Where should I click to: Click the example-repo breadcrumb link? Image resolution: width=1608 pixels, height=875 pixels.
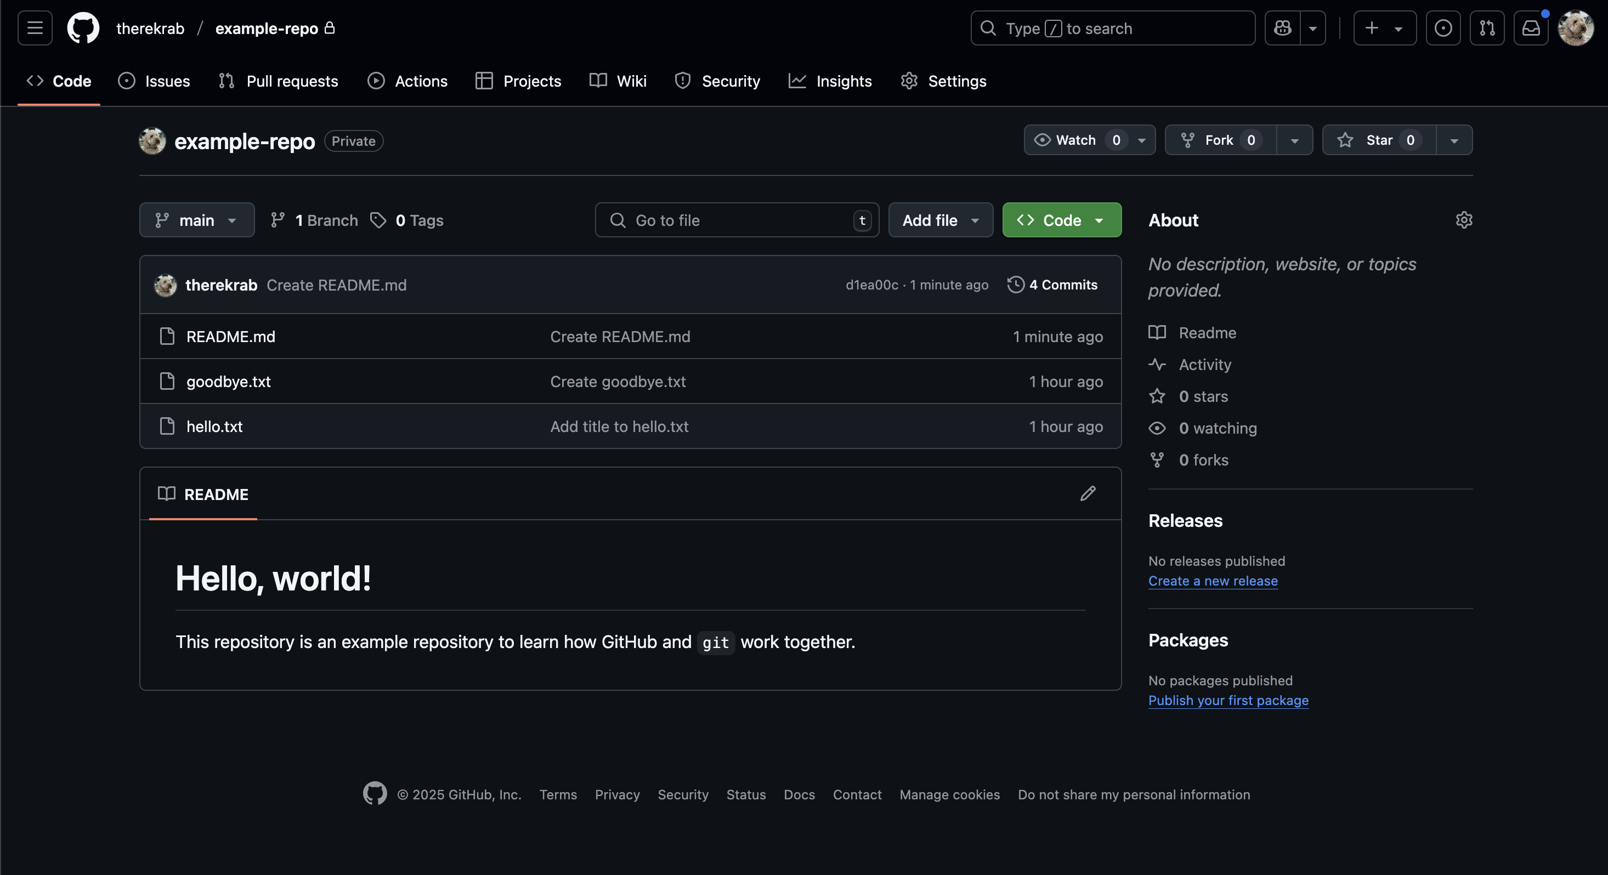267,29
